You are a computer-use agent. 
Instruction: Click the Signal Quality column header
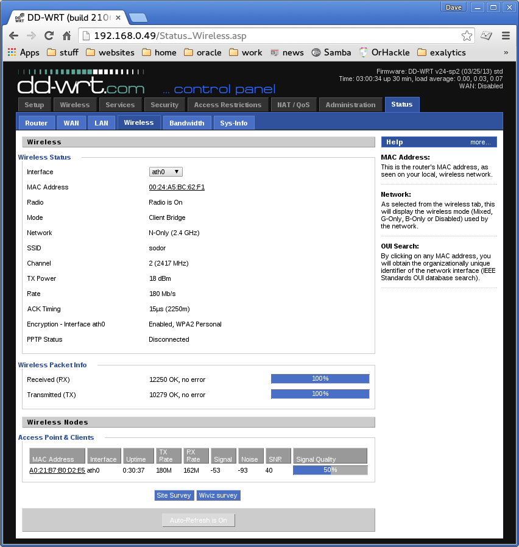[330, 456]
